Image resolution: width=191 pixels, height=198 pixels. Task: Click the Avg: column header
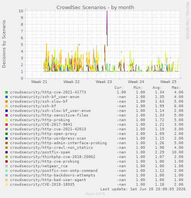(157, 88)
